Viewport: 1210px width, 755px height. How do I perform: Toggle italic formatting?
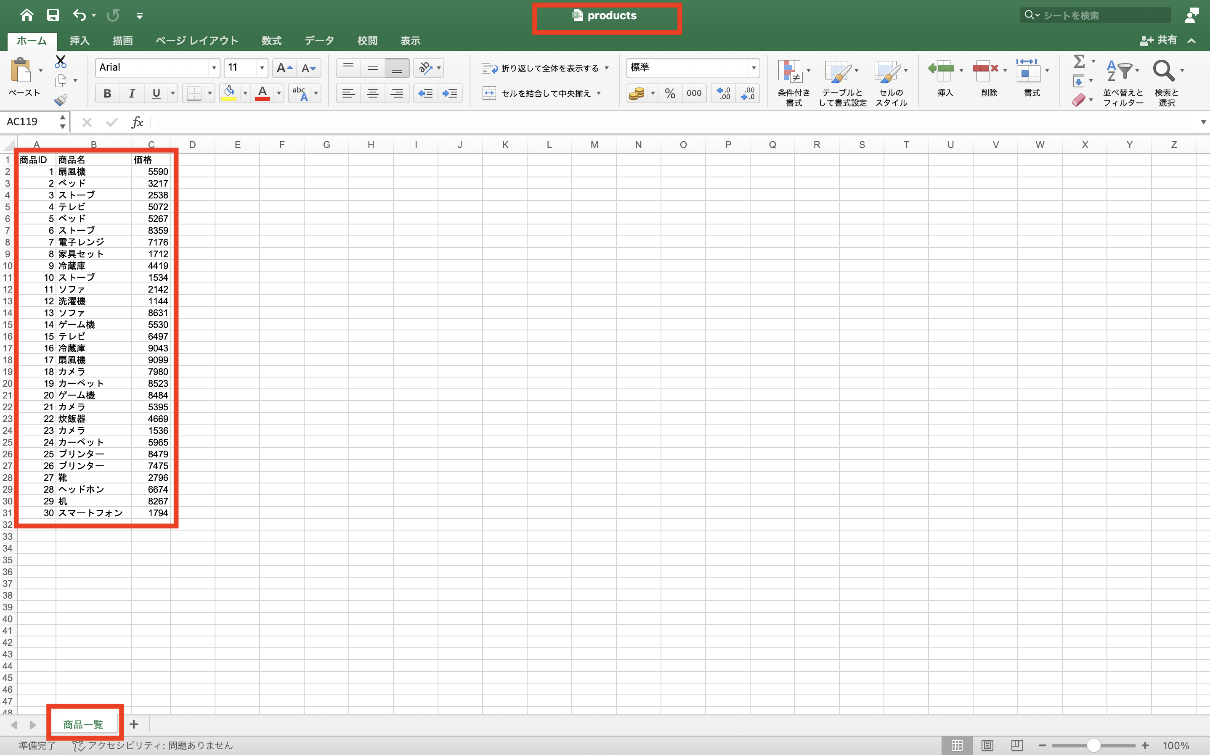pyautogui.click(x=131, y=93)
